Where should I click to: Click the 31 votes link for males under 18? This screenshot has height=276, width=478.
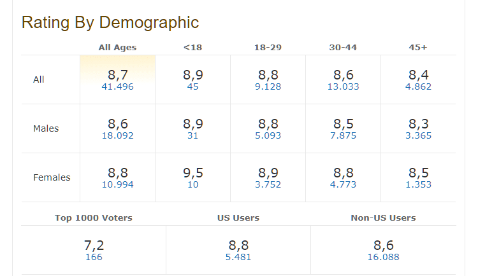pos(192,135)
